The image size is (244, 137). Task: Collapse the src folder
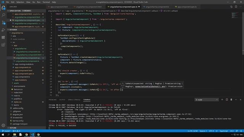[14, 42]
